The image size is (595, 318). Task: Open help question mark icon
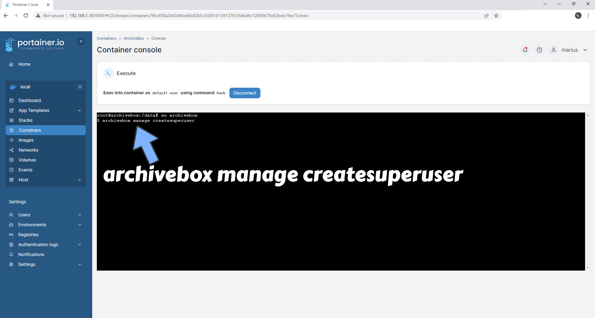pos(539,50)
